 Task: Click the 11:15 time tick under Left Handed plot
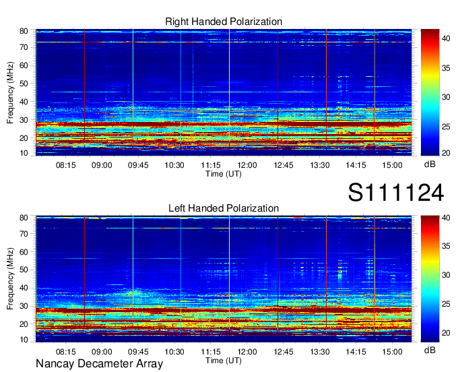point(211,352)
